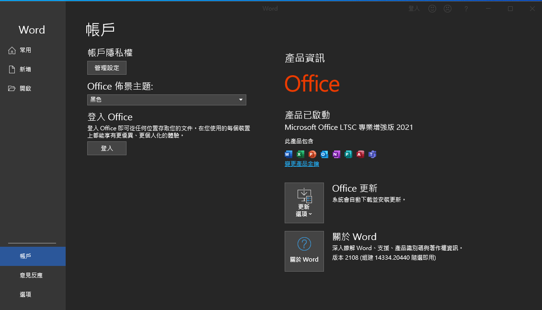Click the Teams icon in product list
542x310 pixels.
pyautogui.click(x=372, y=154)
